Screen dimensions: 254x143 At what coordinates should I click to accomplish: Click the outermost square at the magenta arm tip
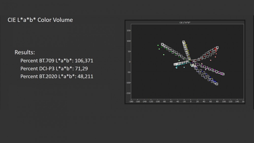tap(223, 74)
